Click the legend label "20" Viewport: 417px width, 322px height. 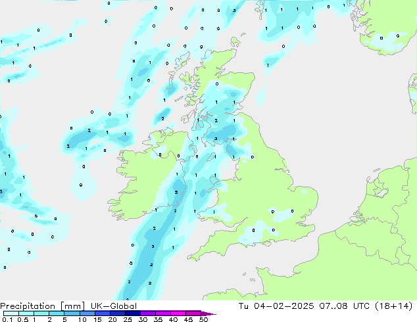point(112,319)
